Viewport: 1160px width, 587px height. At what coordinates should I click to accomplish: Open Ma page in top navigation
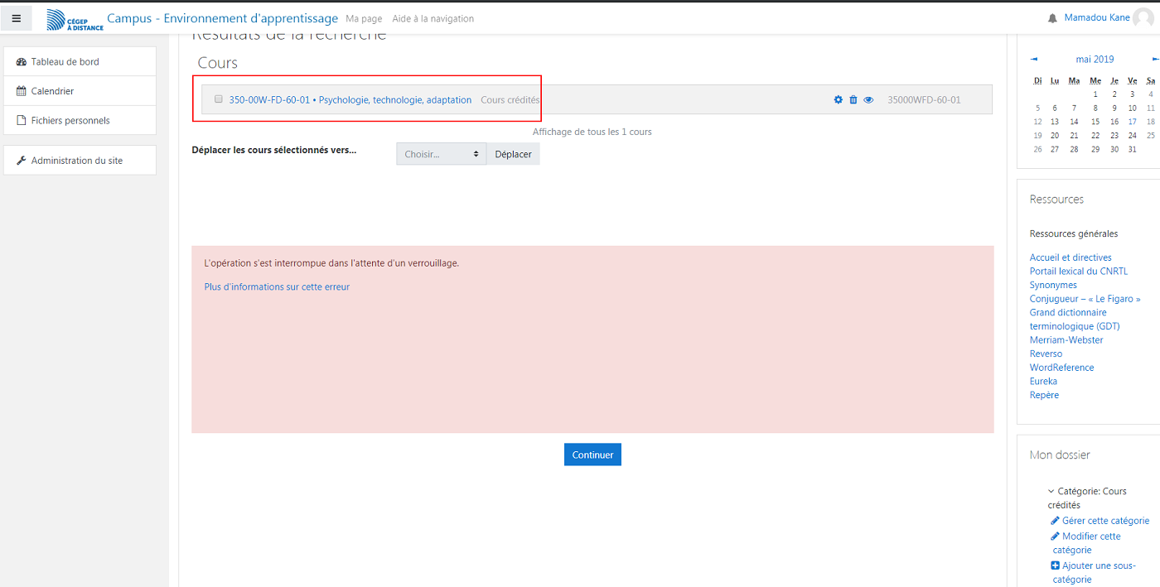364,19
